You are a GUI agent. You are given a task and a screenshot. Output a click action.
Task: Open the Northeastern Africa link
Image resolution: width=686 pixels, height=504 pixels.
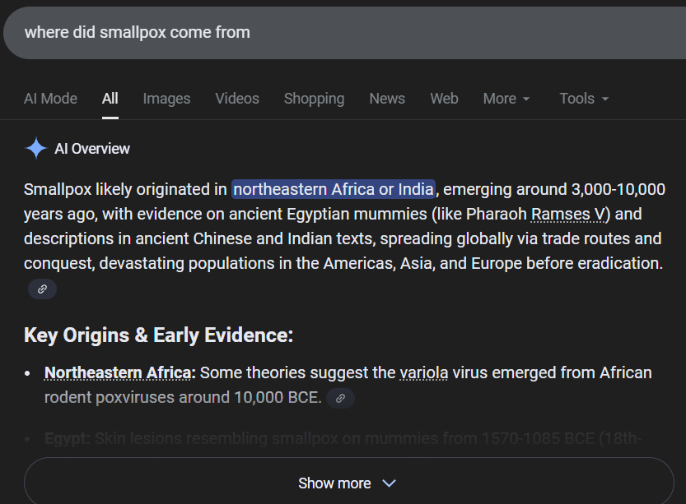tap(118, 373)
